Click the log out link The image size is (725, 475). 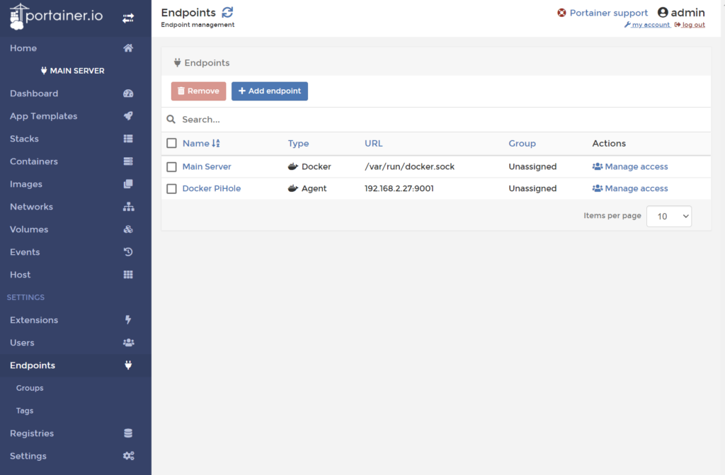click(x=690, y=25)
